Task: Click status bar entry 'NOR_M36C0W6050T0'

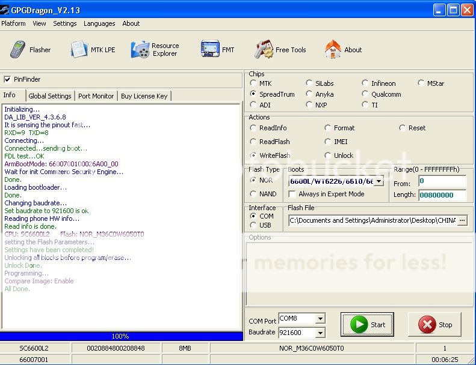Action: click(x=312, y=348)
